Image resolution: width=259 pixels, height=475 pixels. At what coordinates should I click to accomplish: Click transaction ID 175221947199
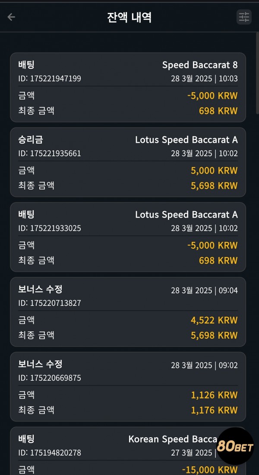[50, 78]
